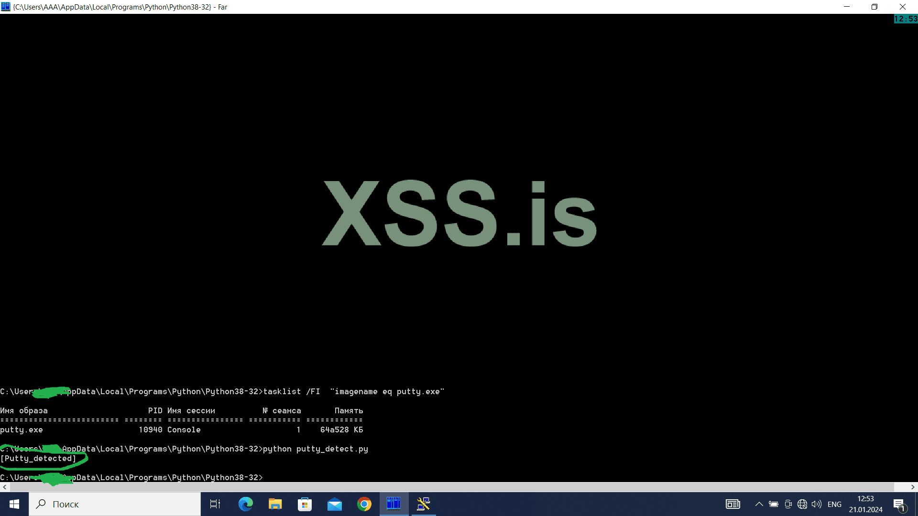
Task: Switch the ENG keyboard language indicator
Action: pos(834,504)
